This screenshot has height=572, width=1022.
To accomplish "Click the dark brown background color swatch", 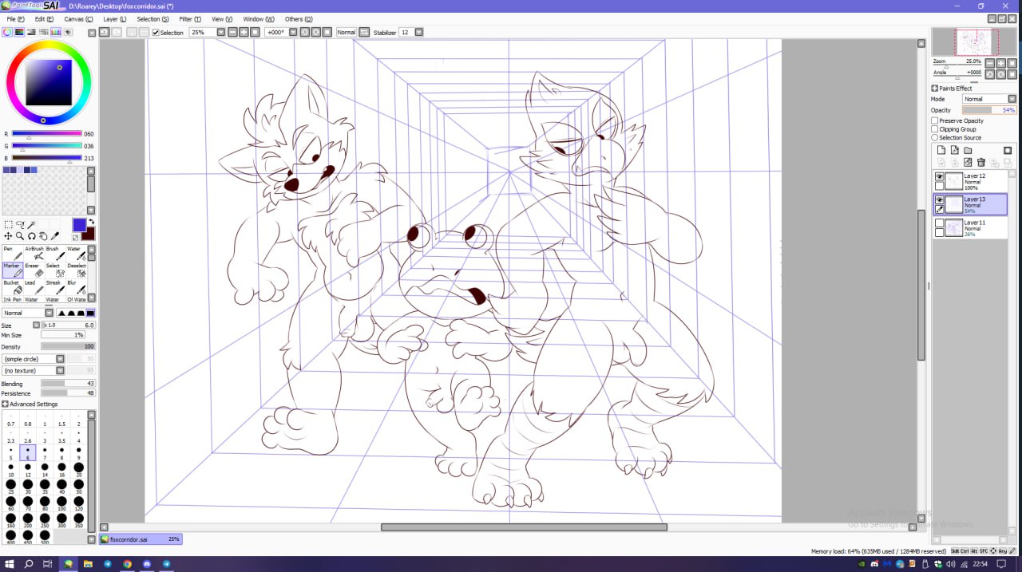I will pyautogui.click(x=88, y=233).
